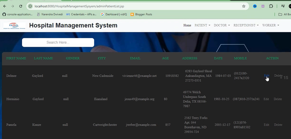This screenshot has height=139, width=291.
Task: Click the address bar URL
Action: tap(79, 6)
